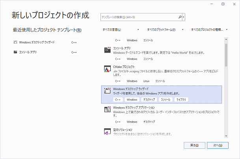Viewport: 240px width, 159px height.
Task: Click the search magnifier icon
Action: coord(180,17)
